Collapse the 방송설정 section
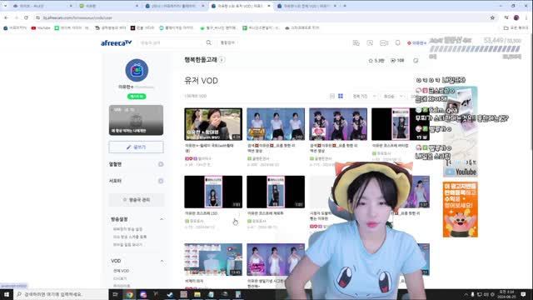Viewport: 533px width, 300px height. [162, 219]
